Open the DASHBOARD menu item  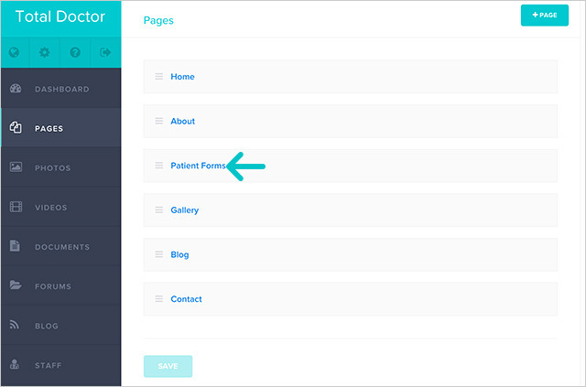pos(62,90)
